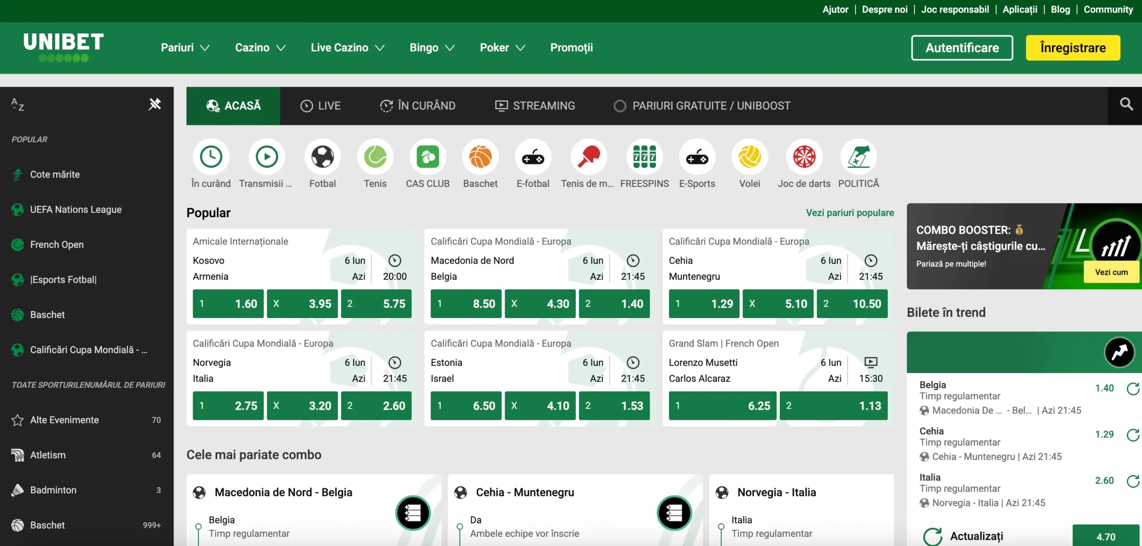Viewport: 1142px width, 546px height.
Task: Expand the Pariuri dropdown menu
Action: (x=185, y=47)
